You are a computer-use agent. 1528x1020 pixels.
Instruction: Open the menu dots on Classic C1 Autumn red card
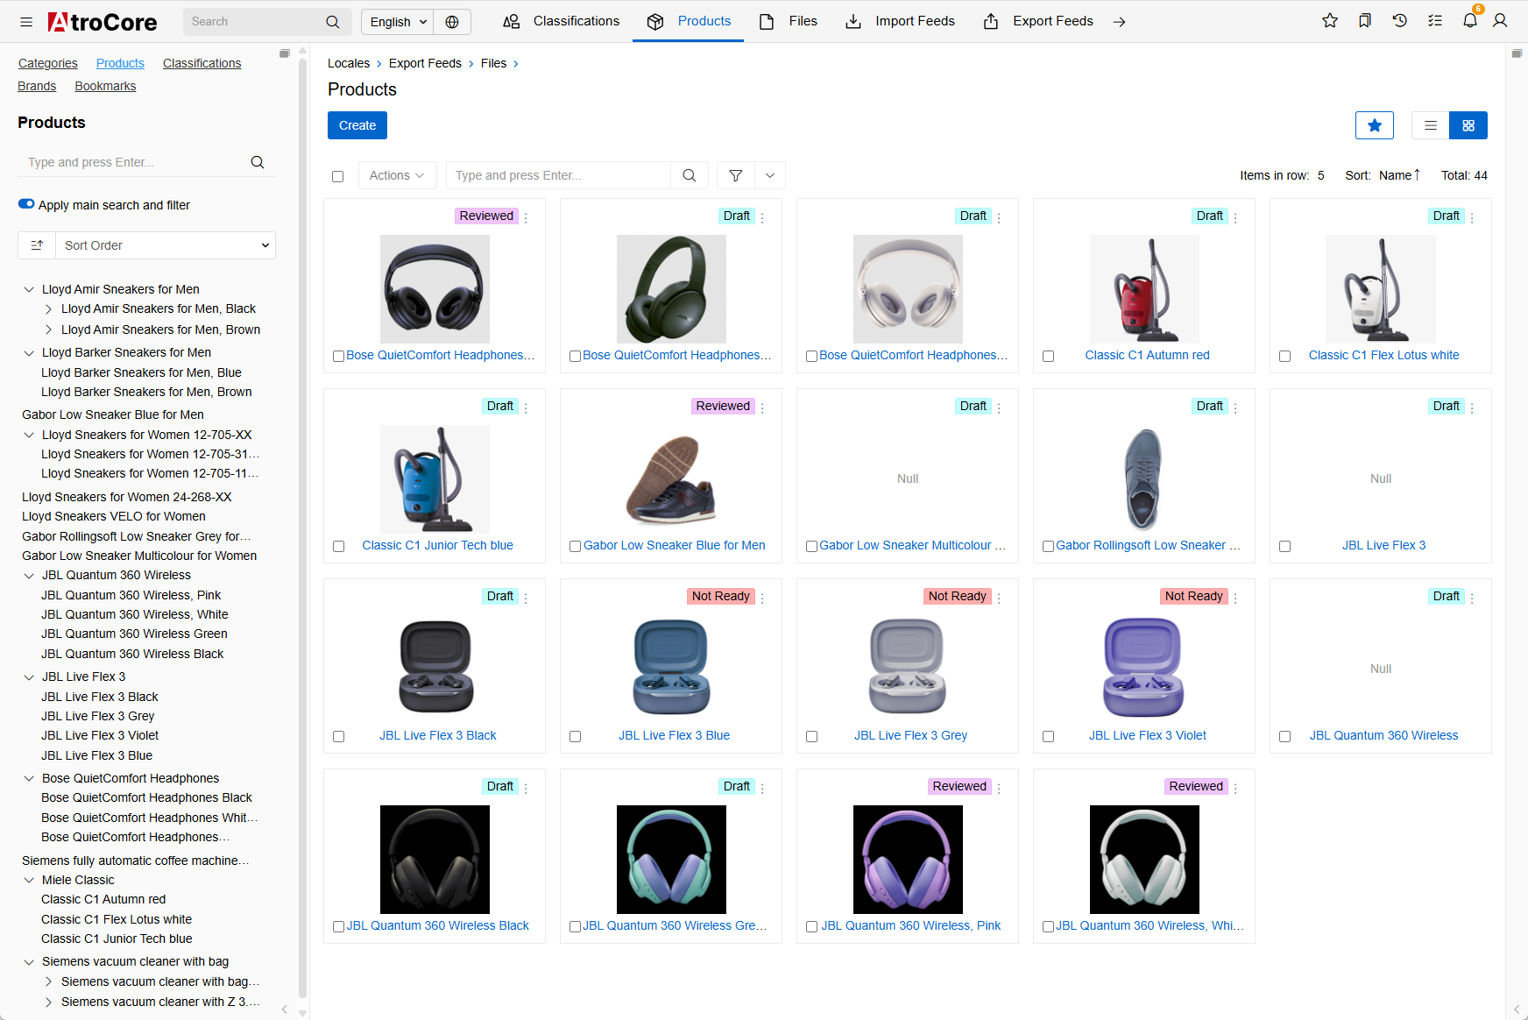(x=1235, y=217)
